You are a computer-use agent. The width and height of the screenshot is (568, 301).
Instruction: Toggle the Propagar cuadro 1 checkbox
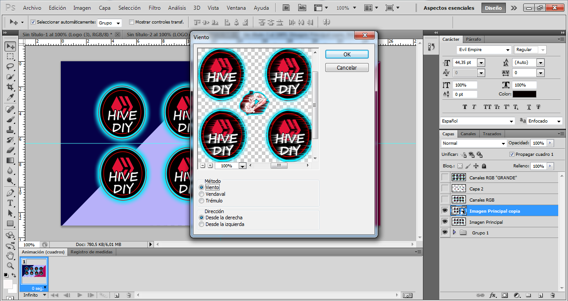[x=512, y=154]
